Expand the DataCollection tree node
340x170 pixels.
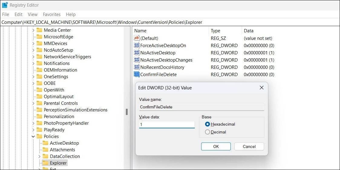pos(39,156)
